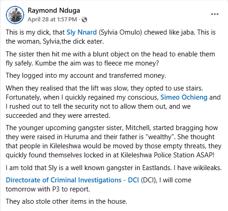Click the paragraph starting 'The sister then hit'
Viewport: 228px width, 211px height.
point(110,59)
